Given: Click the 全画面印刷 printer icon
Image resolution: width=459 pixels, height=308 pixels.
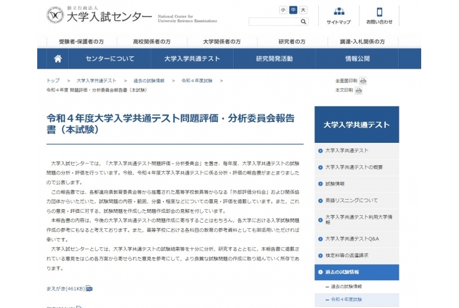Looking at the screenshot, I should tap(363, 81).
